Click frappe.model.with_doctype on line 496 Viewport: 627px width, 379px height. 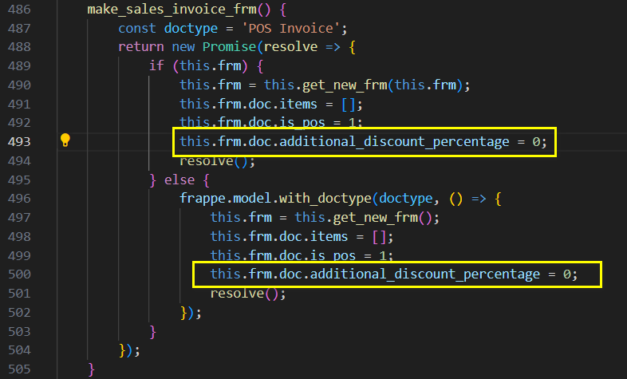point(275,199)
